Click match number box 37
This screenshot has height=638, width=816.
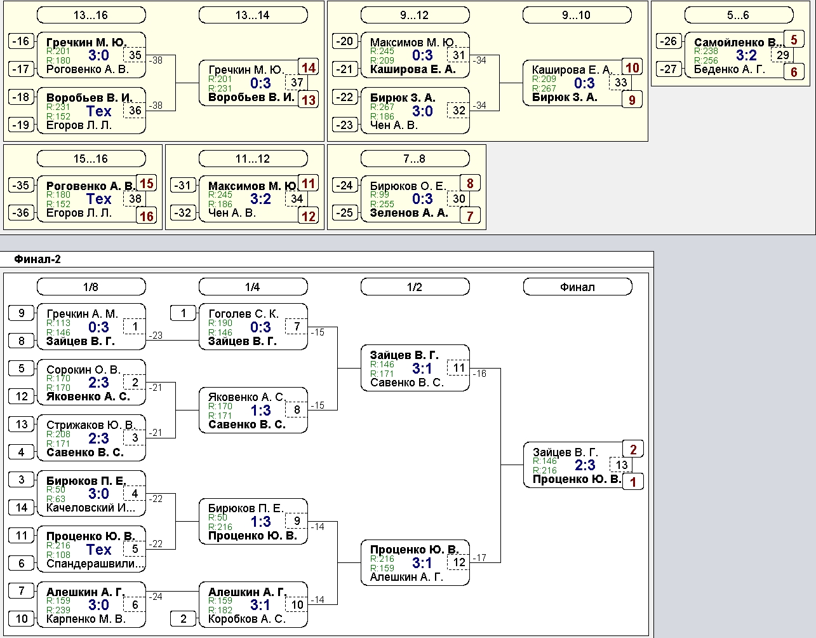(x=297, y=83)
